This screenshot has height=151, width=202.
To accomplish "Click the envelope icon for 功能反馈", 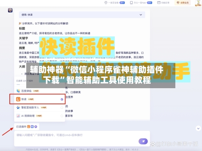I will point(159,2).
